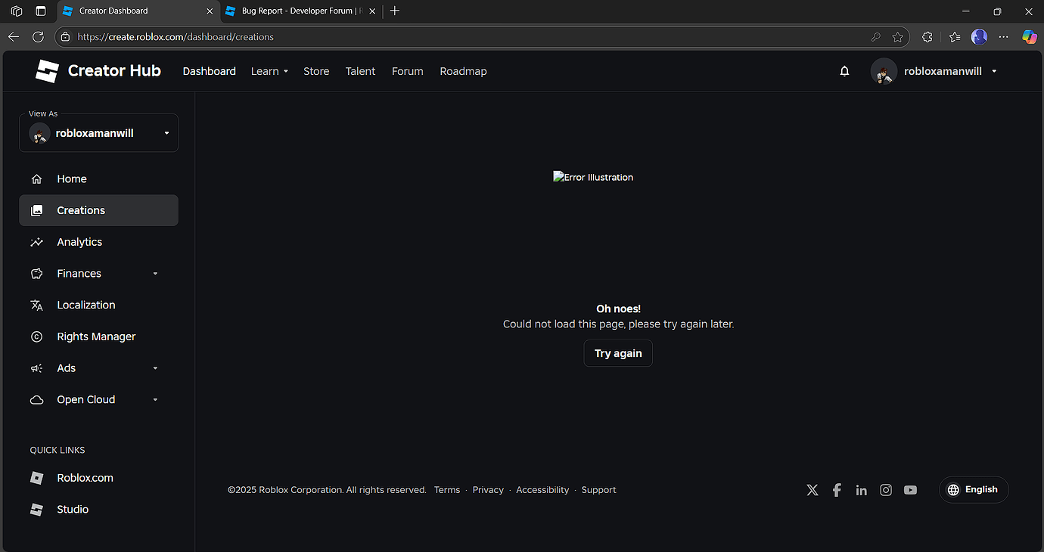Open Localization using its translate icon
This screenshot has width=1044, height=552.
[36, 305]
